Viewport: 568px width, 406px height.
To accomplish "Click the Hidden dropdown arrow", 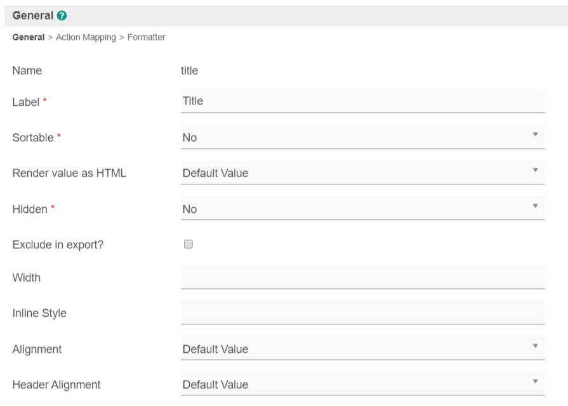I will coord(535,206).
